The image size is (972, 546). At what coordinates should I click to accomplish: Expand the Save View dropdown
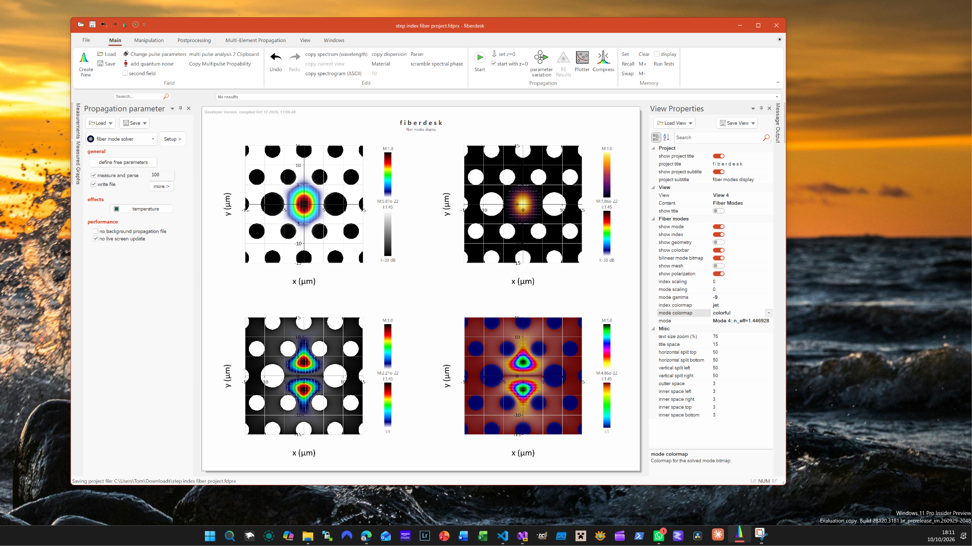coord(753,124)
